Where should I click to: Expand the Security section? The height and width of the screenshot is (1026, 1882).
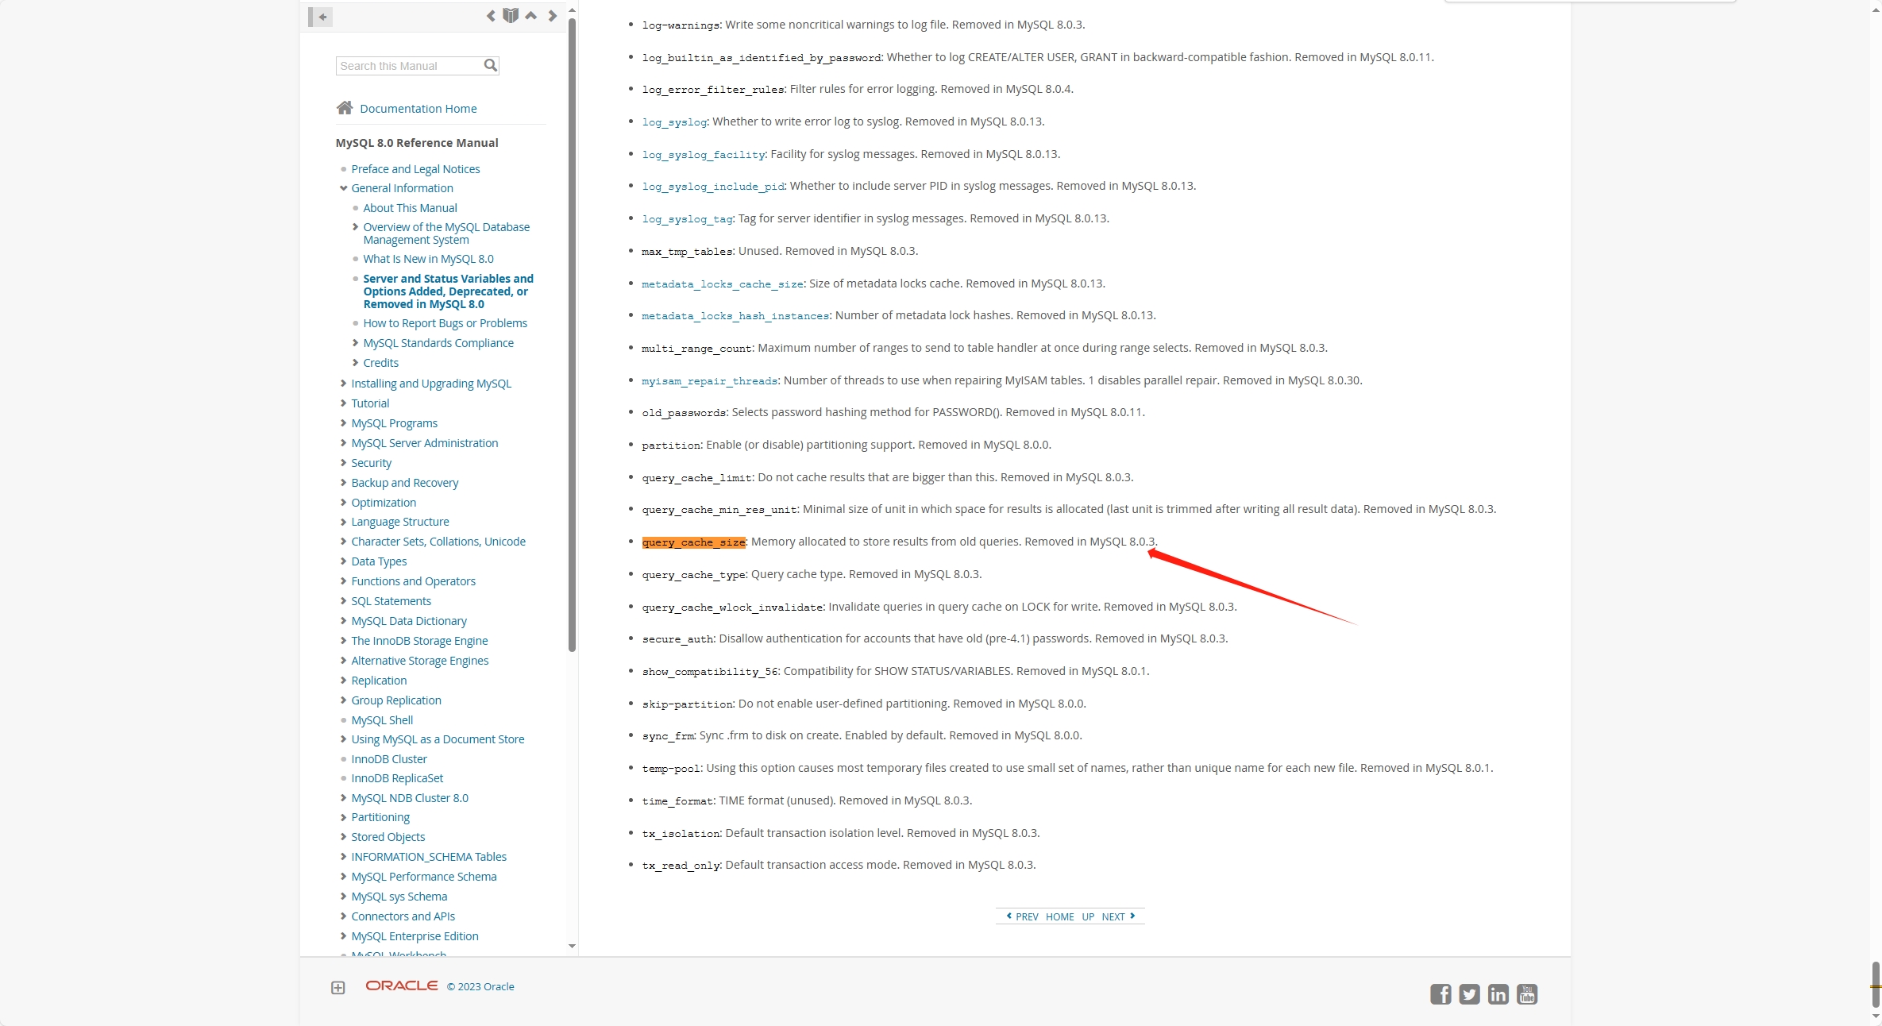[343, 463]
